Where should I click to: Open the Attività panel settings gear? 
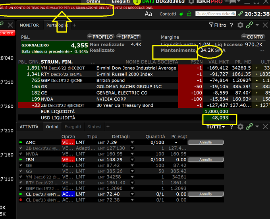point(240,127)
